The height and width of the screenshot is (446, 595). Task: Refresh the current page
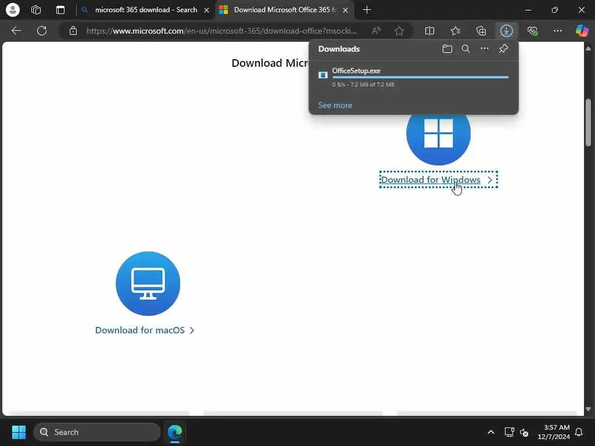42,31
